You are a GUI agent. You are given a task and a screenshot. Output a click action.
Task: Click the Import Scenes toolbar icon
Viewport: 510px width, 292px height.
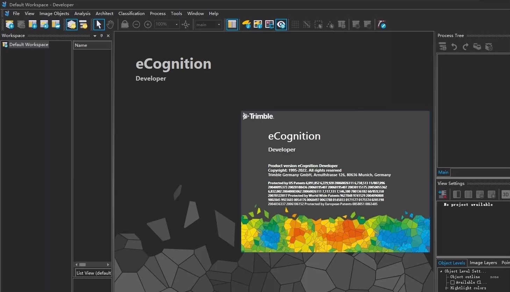44,24
